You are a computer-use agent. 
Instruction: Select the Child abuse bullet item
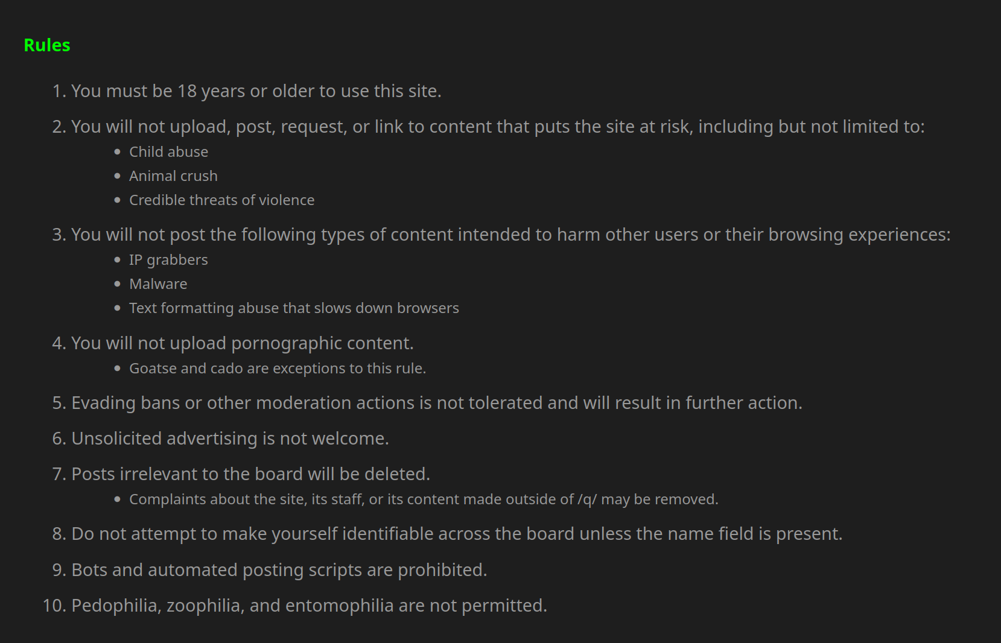(168, 152)
